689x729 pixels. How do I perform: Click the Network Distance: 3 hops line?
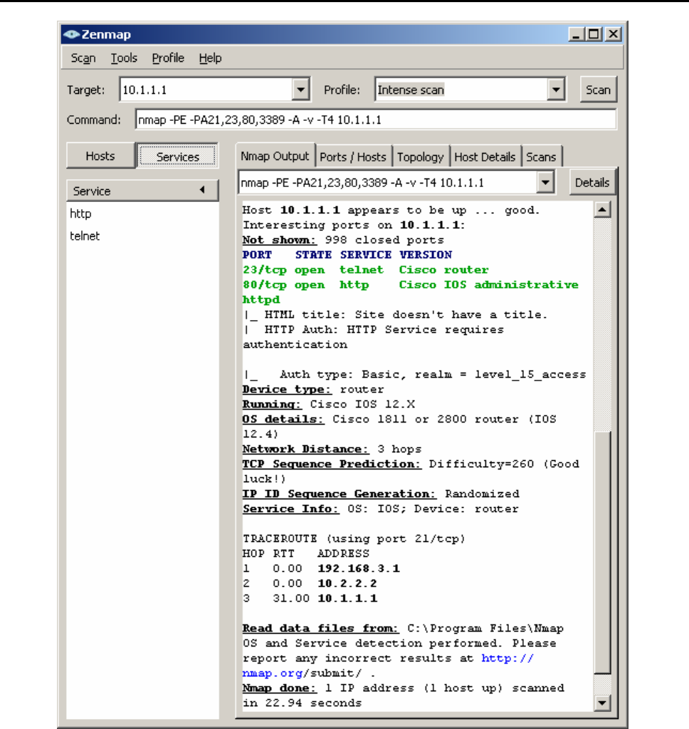(332, 449)
